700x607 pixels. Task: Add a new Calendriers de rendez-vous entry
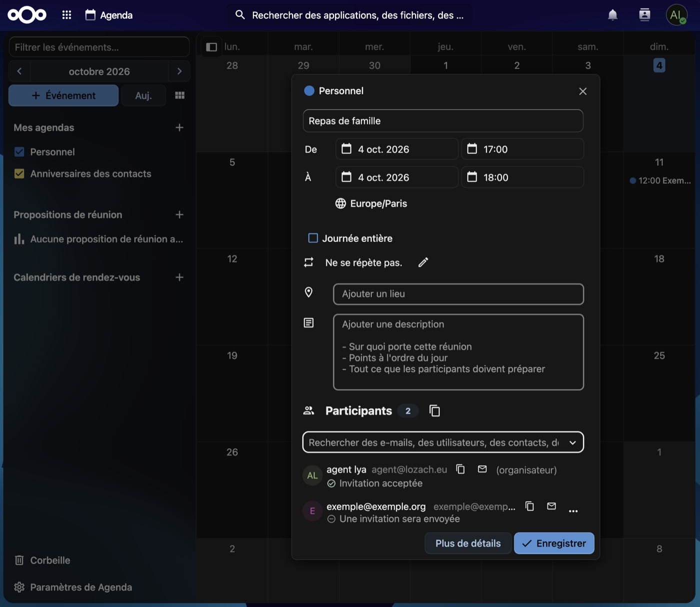pyautogui.click(x=179, y=277)
